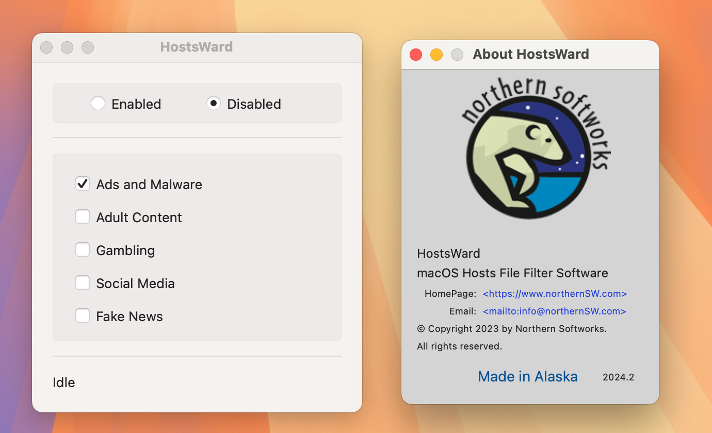Viewport: 712px width, 433px height.
Task: Click 'macOS Hosts File Filter Software' text
Action: point(513,273)
